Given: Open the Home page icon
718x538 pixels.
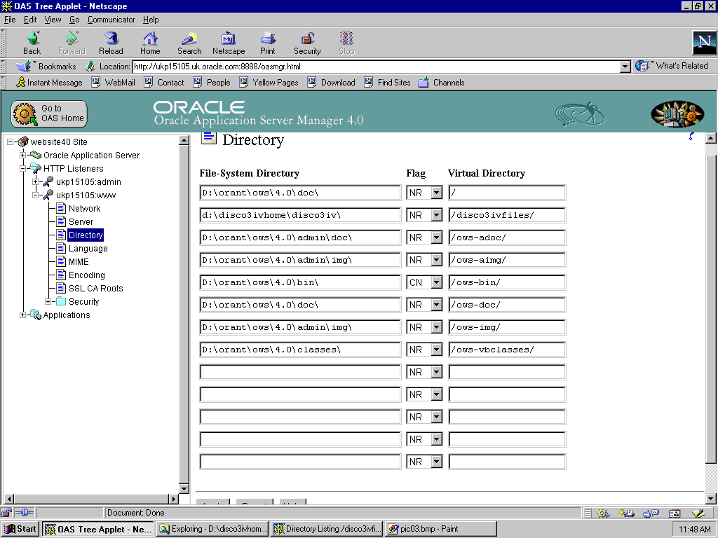Looking at the screenshot, I should pyautogui.click(x=150, y=43).
